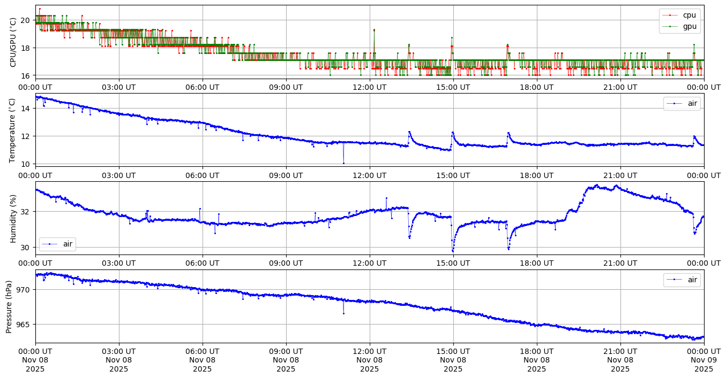Image resolution: width=726 pixels, height=378 pixels.
Task: Click the temperature outlier dropping to 10°C
Action: pos(343,163)
